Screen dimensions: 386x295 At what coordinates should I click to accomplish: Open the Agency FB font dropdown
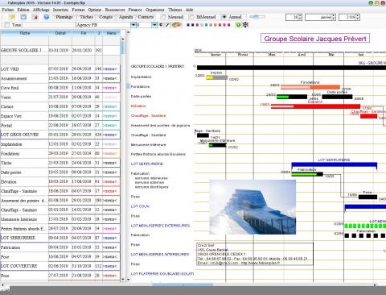(133, 25)
